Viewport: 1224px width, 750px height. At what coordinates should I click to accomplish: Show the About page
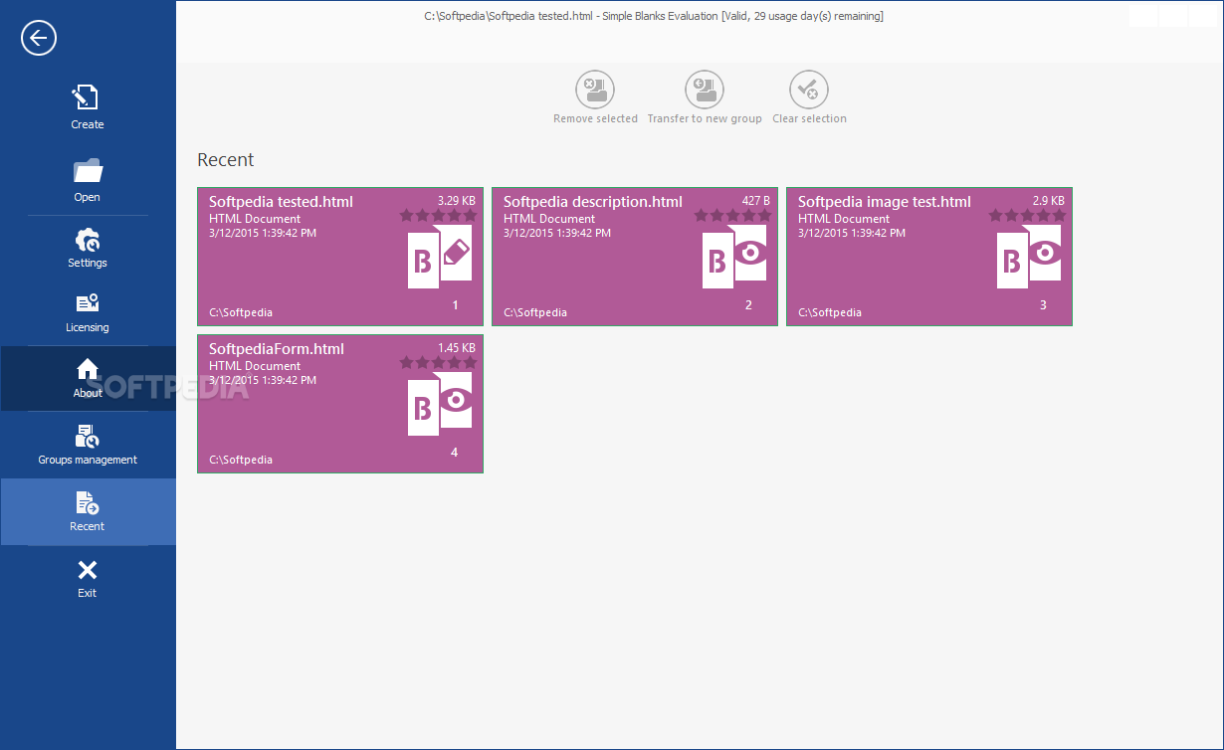tap(88, 378)
